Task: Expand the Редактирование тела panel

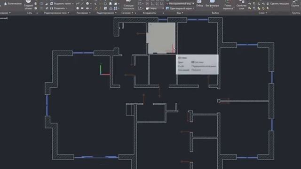Action: 56,13
